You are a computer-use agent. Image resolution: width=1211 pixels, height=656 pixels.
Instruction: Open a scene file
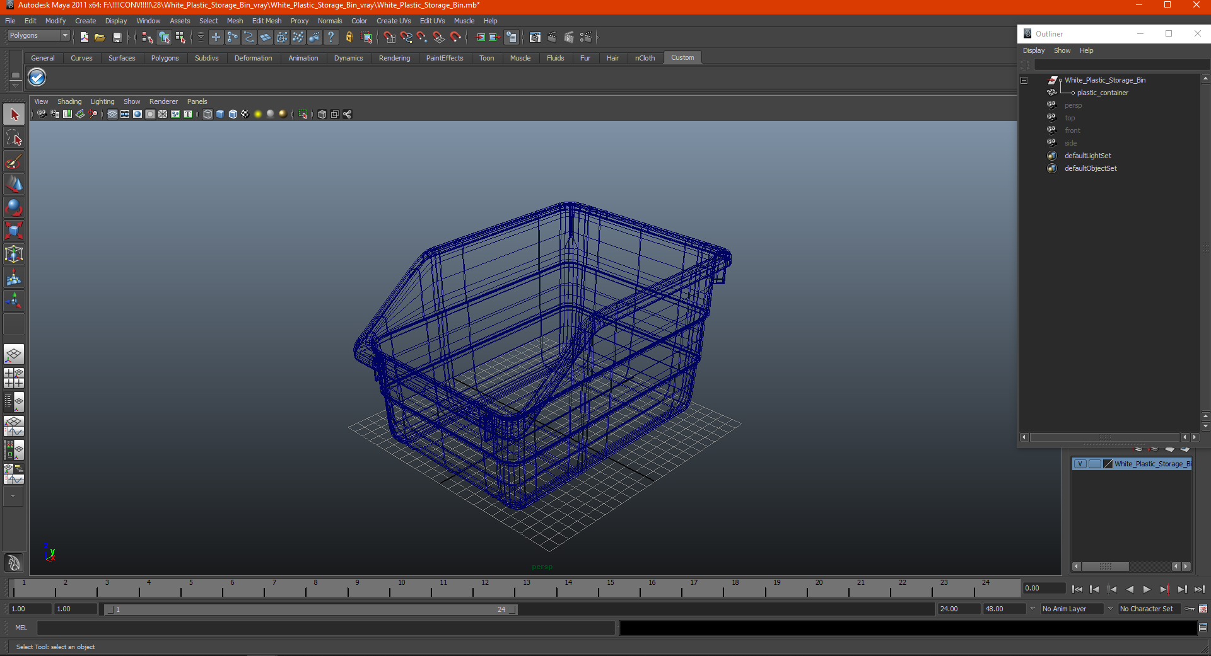point(100,38)
